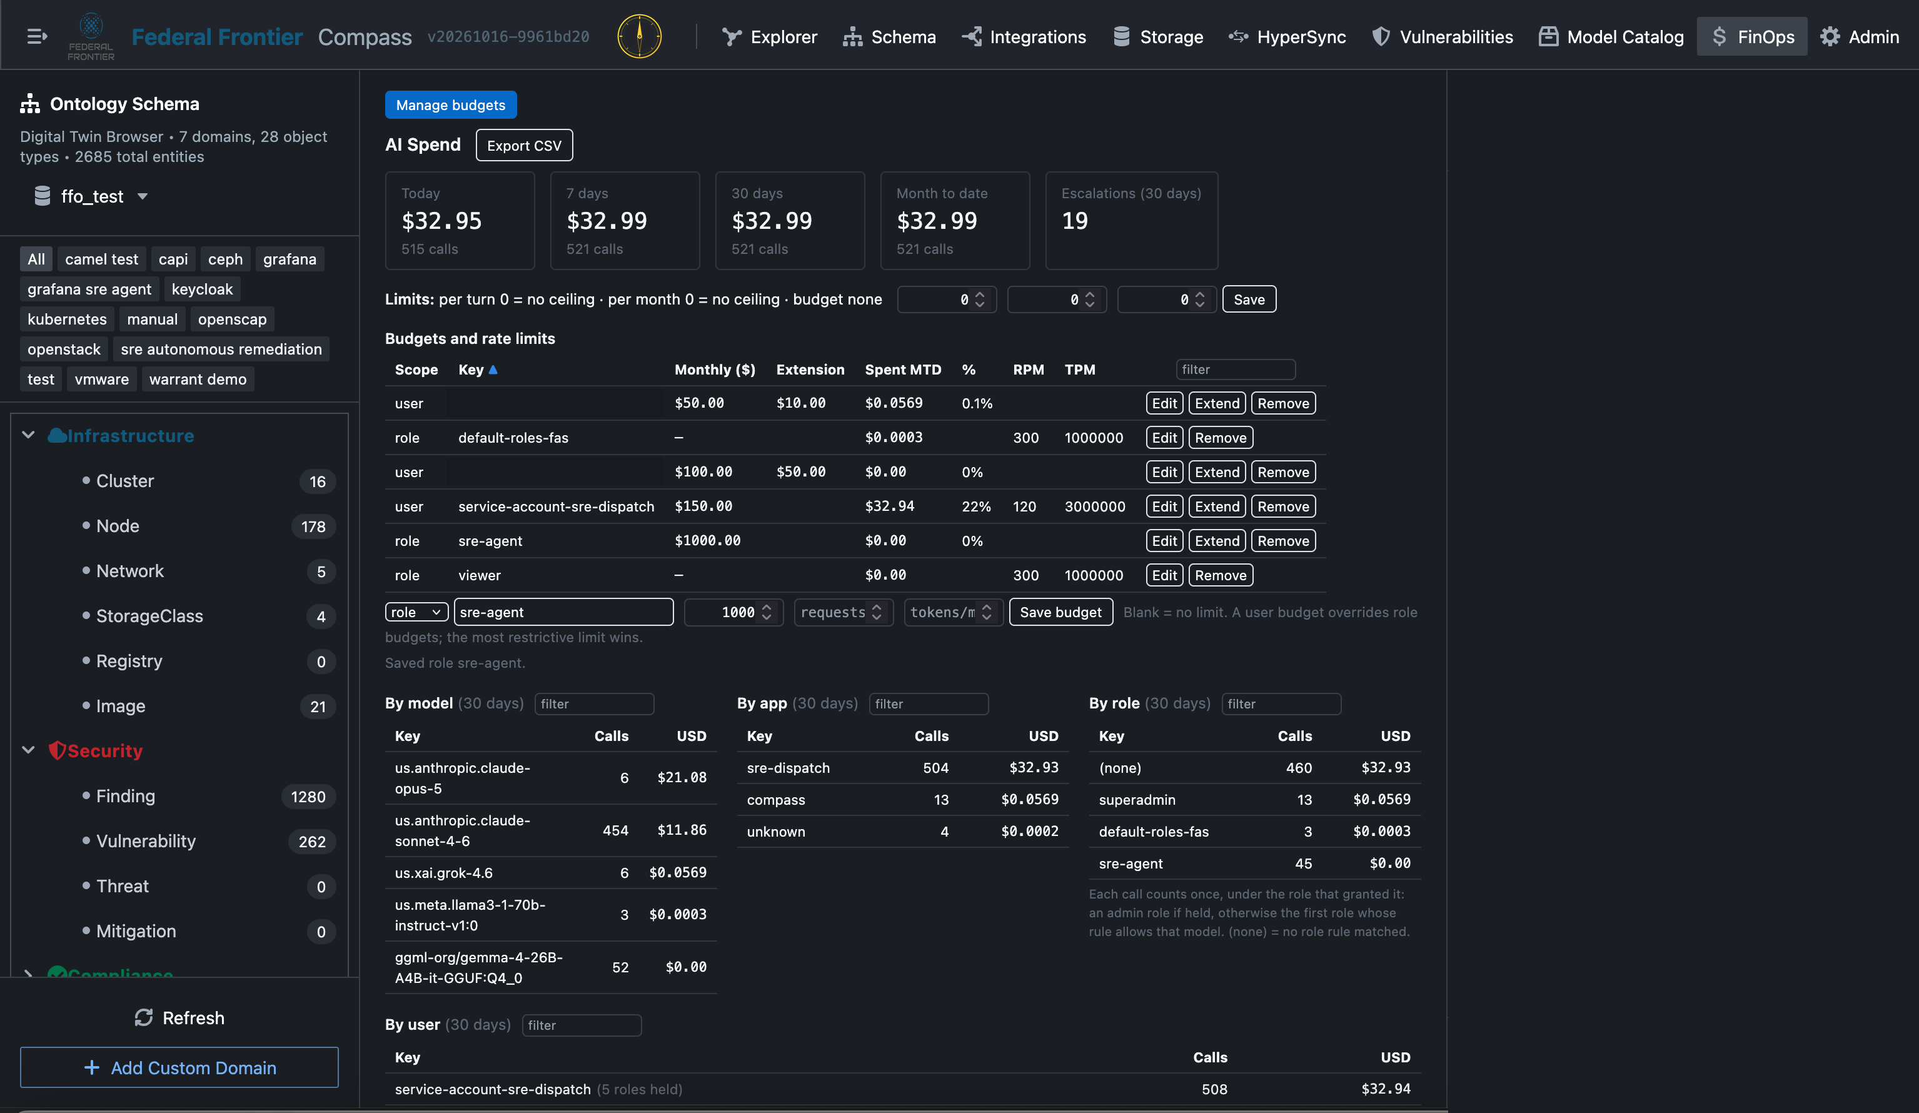The image size is (1919, 1113).
Task: Save the limits settings
Action: [1249, 299]
